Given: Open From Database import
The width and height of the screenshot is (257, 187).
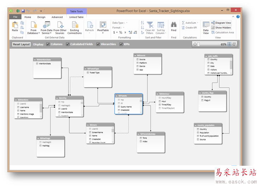Looking at the screenshot, I should click(x=34, y=28).
